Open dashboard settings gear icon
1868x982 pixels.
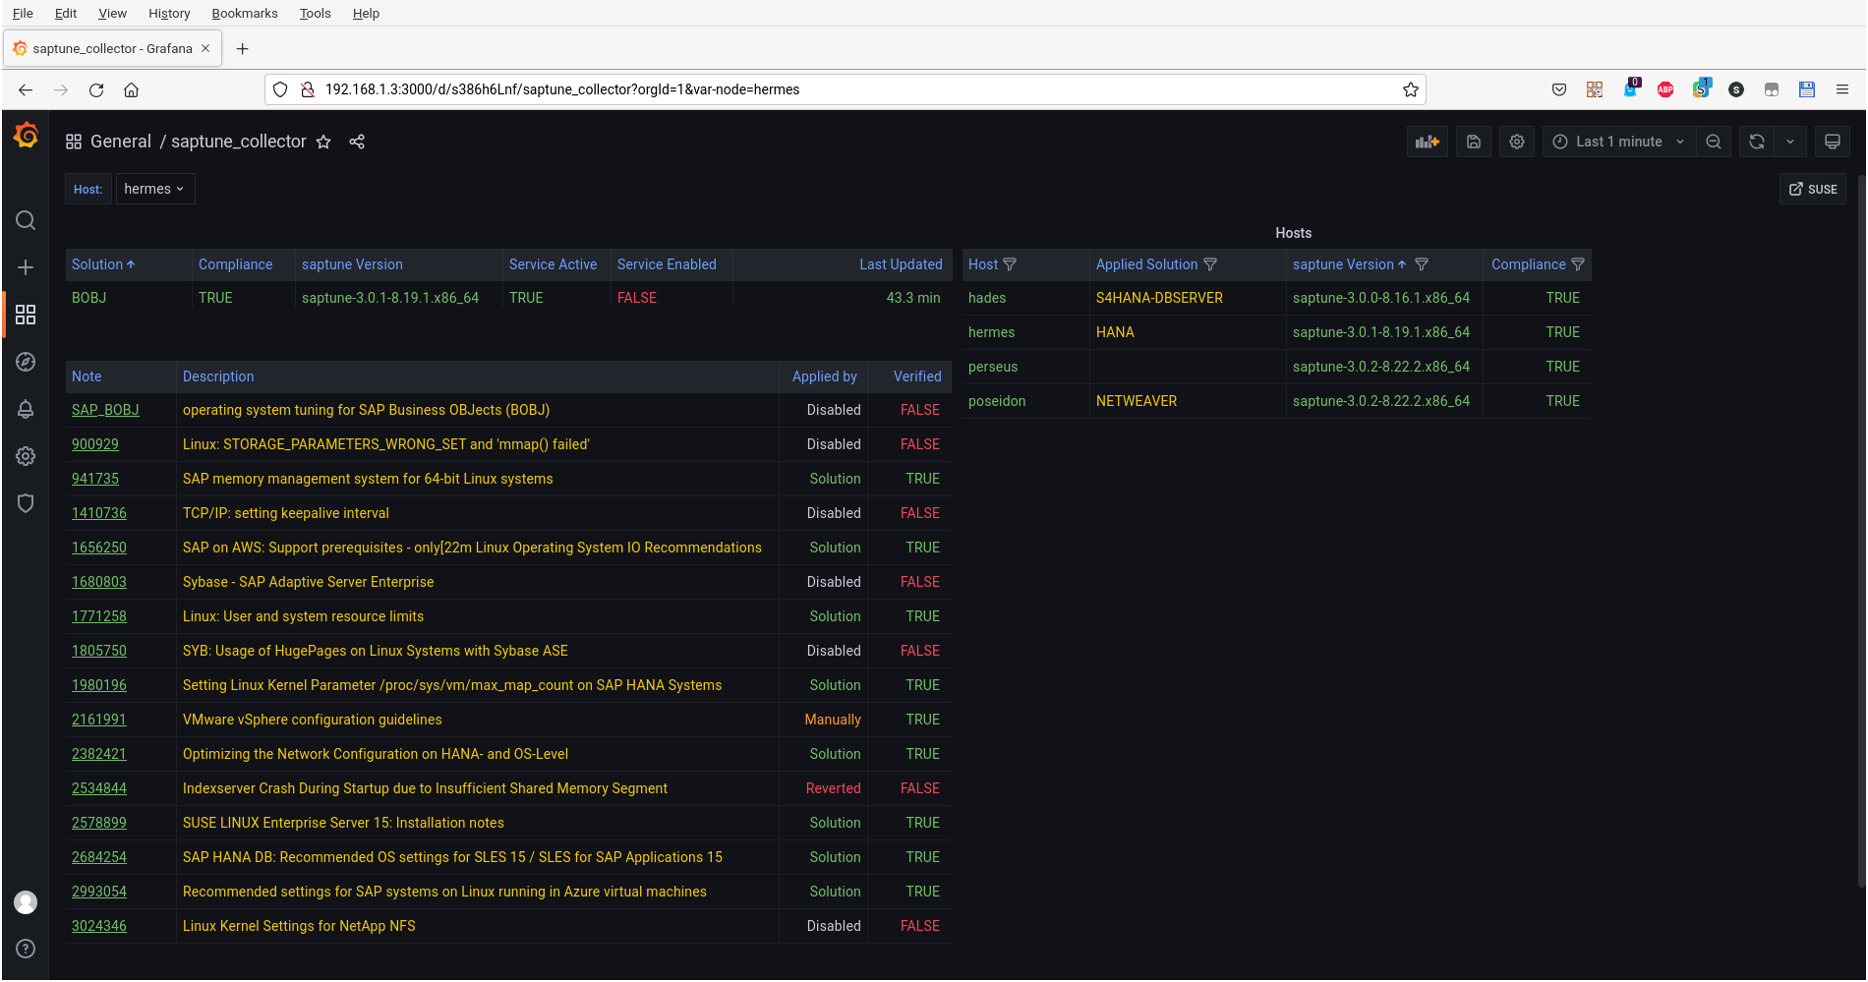click(x=1516, y=142)
